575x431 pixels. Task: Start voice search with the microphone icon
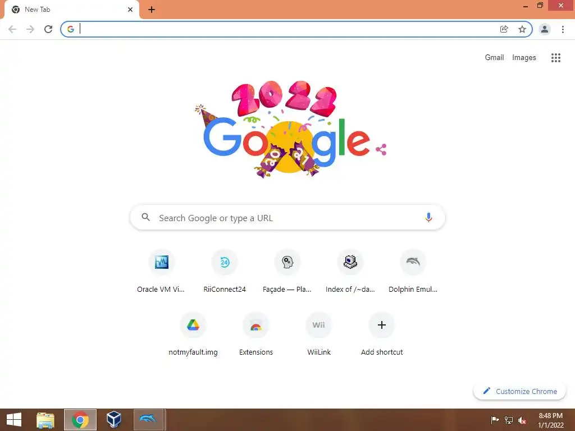pyautogui.click(x=428, y=217)
